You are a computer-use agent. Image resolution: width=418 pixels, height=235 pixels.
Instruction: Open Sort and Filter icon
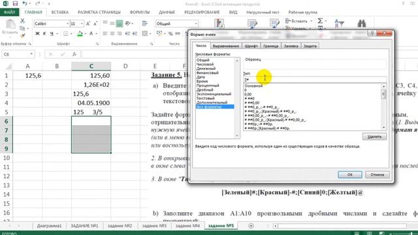click(x=340, y=23)
